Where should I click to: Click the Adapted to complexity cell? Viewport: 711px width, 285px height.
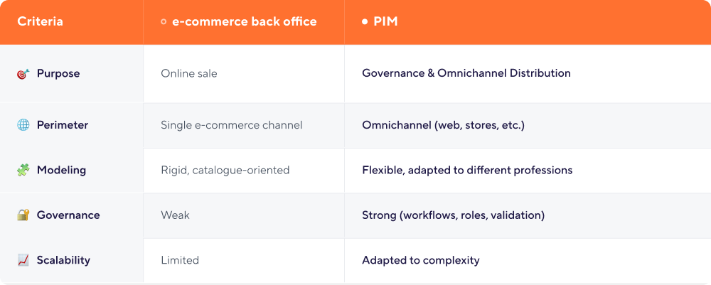(421, 260)
